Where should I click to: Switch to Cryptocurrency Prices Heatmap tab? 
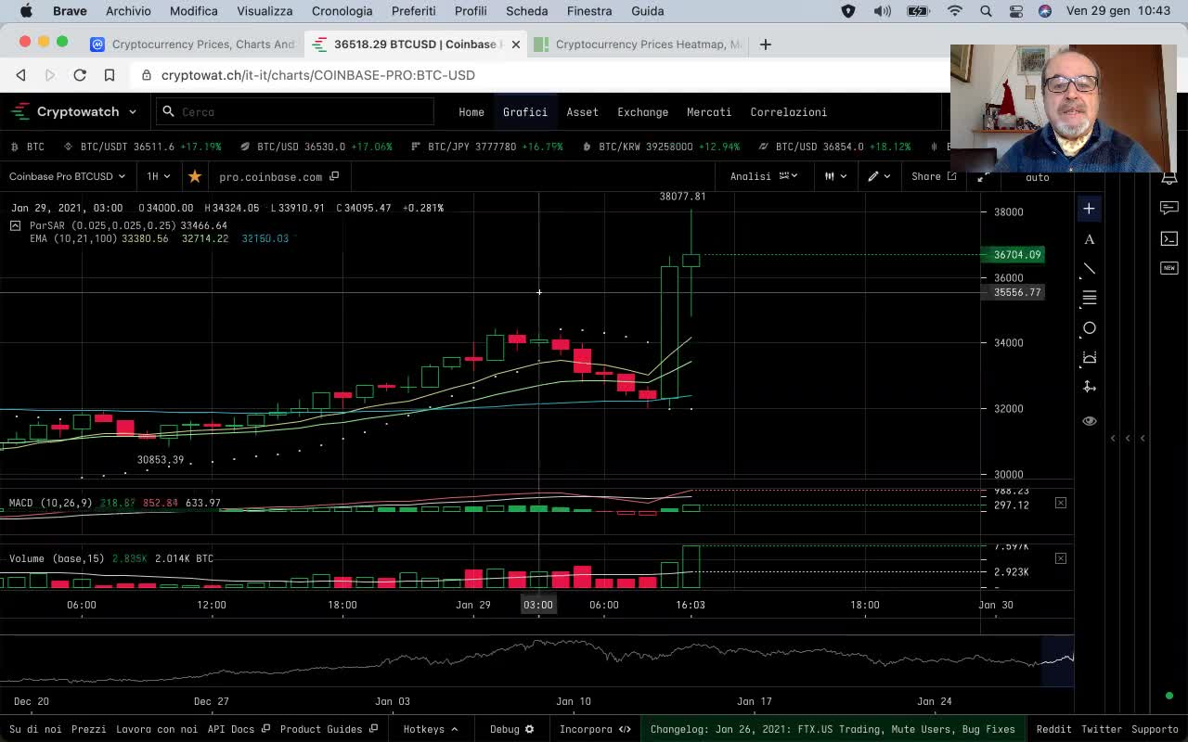tap(639, 45)
